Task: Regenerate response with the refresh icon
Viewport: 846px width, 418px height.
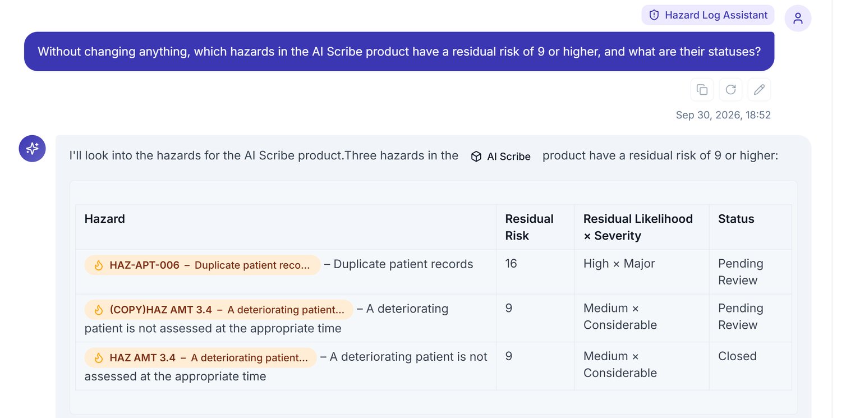Action: [x=730, y=90]
